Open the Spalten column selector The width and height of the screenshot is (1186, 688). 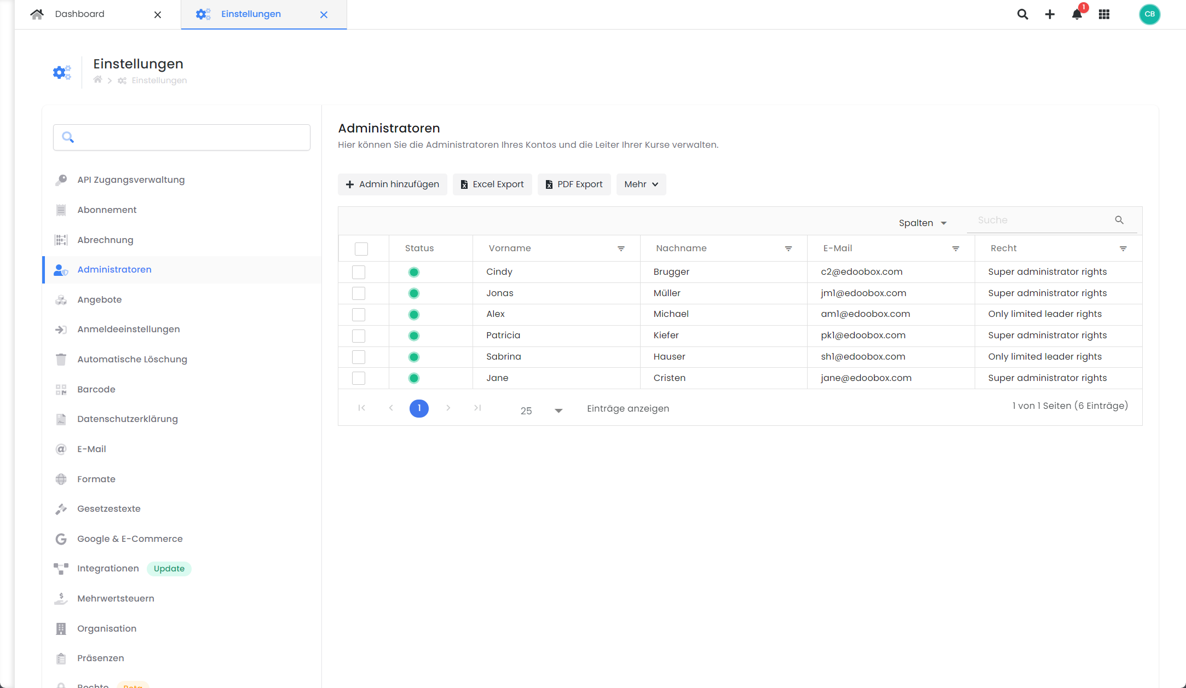[923, 223]
